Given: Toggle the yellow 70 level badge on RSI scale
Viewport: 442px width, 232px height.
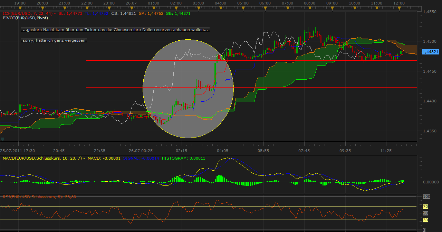Looking at the screenshot, I should click(x=426, y=206).
